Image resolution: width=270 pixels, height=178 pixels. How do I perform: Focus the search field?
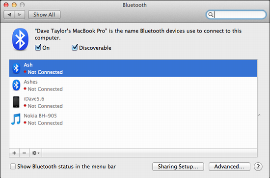[x=236, y=14]
